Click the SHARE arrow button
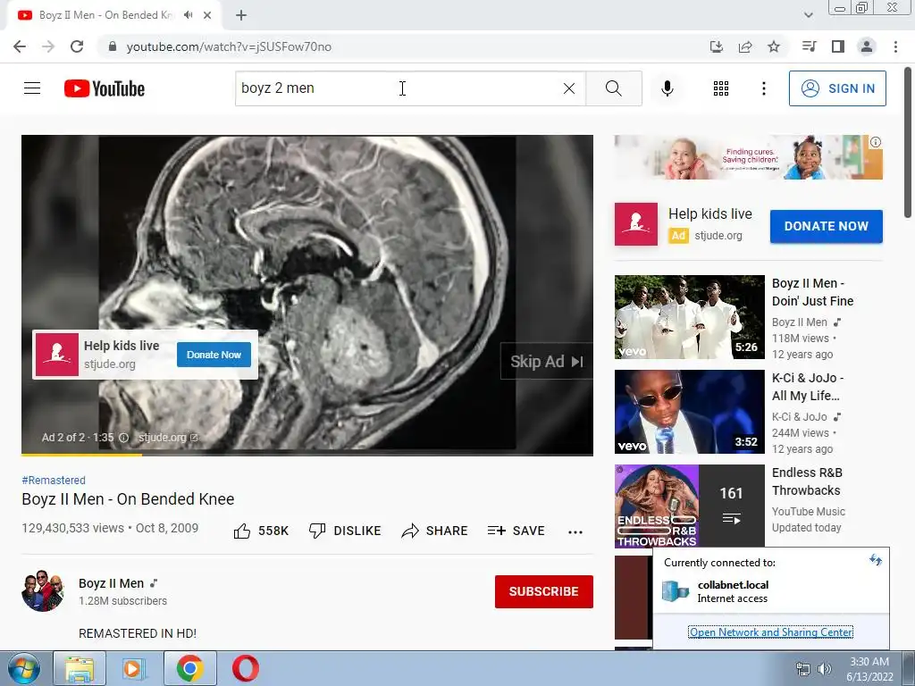Viewport: 915px width, 686px height. (x=435, y=531)
